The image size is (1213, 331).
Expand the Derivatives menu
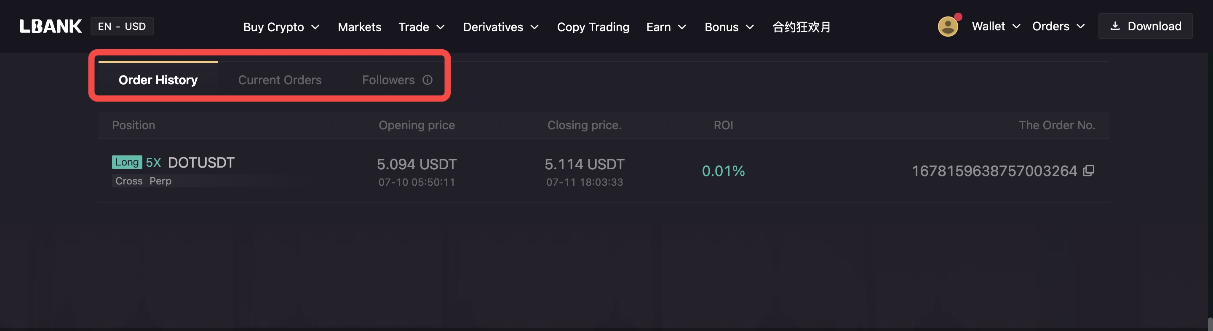pyautogui.click(x=500, y=27)
